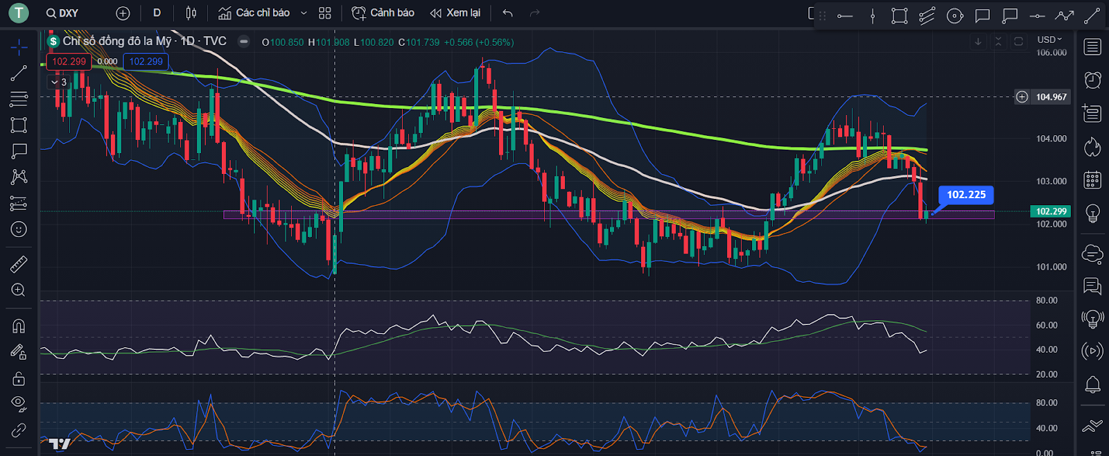
Task: Select the ruler measure tool
Action: tap(19, 264)
